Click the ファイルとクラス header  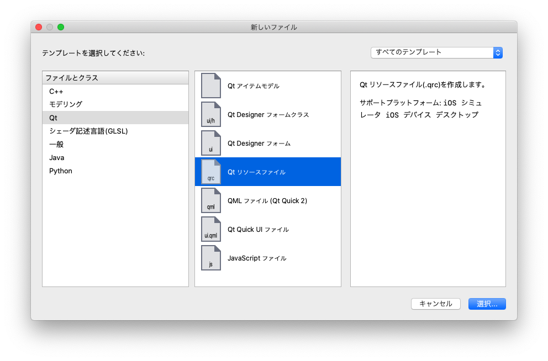[x=115, y=77]
